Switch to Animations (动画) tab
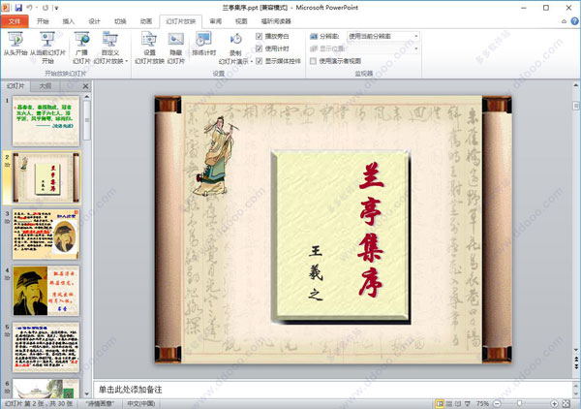 point(146,21)
